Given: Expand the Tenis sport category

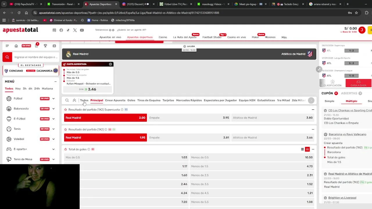Looking at the screenshot, I should [53, 129].
